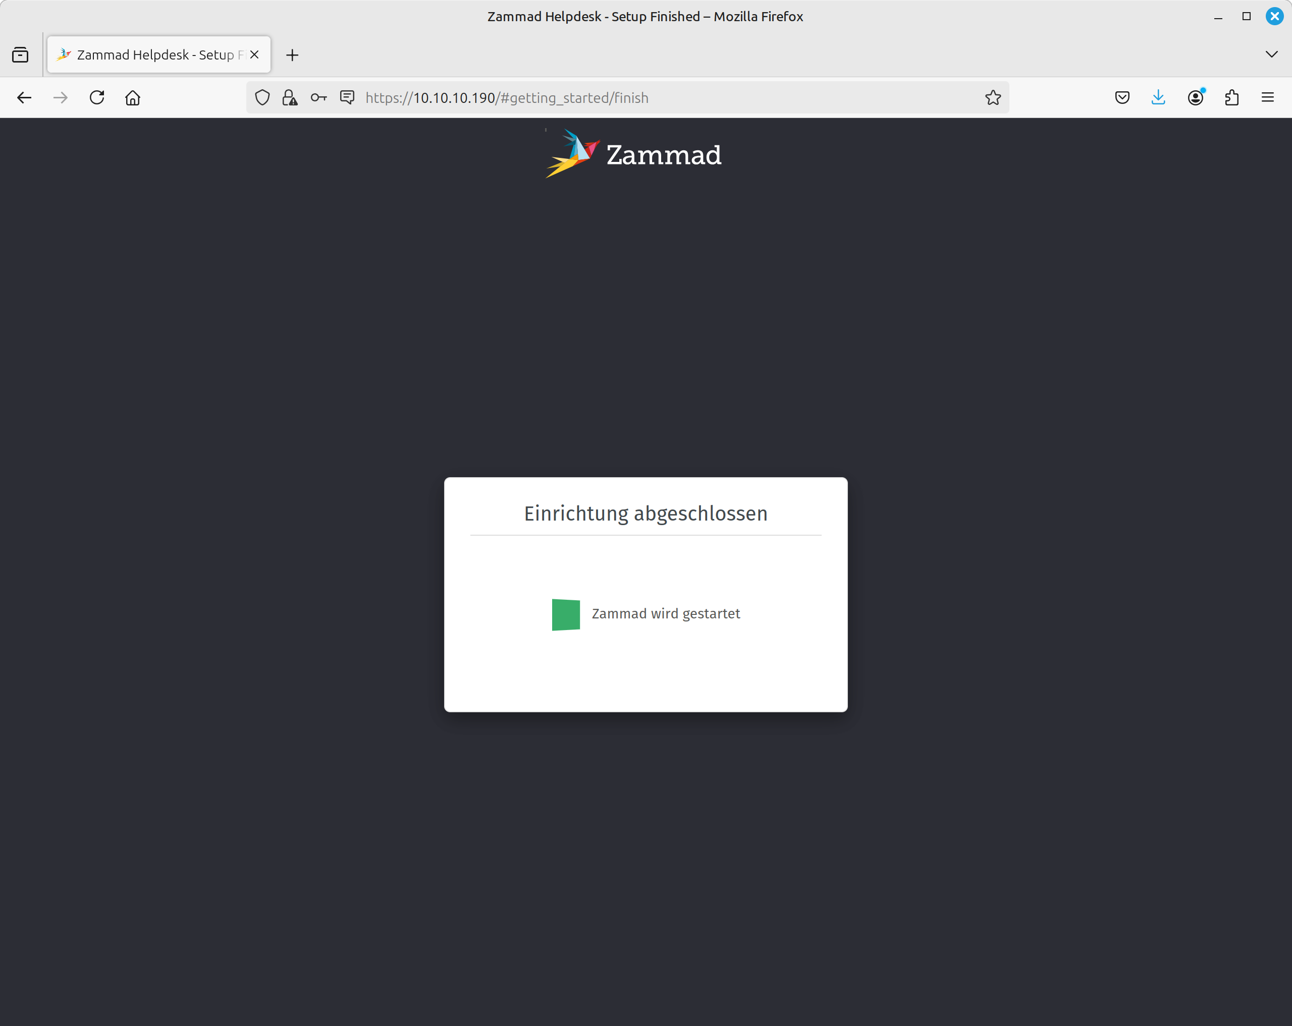The width and height of the screenshot is (1292, 1026).
Task: Close the Zammad Helpdesk tab
Action: [255, 54]
